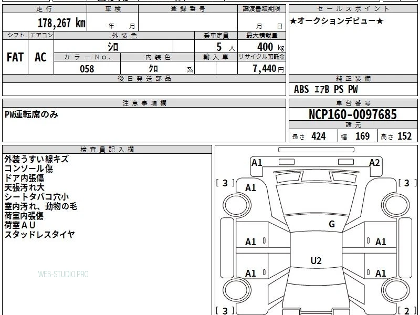
Task: Click the A2 damage mark on the bumper
Action: point(374,163)
